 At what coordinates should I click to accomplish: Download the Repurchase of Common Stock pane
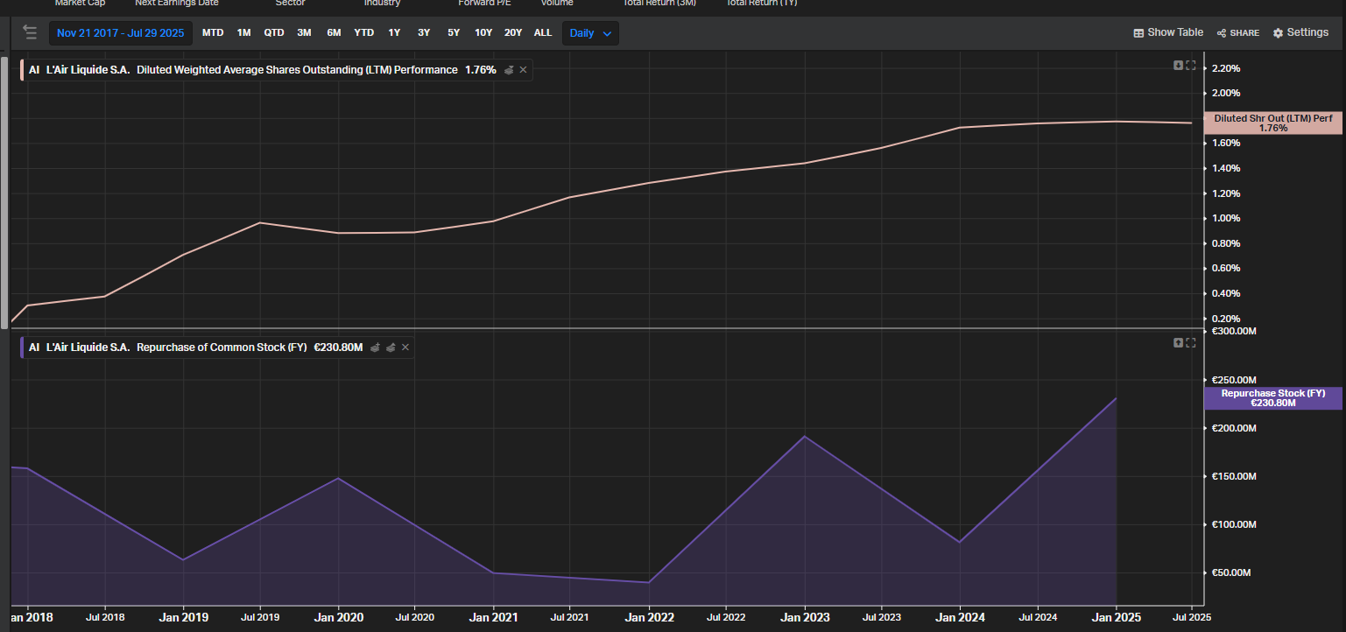click(x=1178, y=342)
